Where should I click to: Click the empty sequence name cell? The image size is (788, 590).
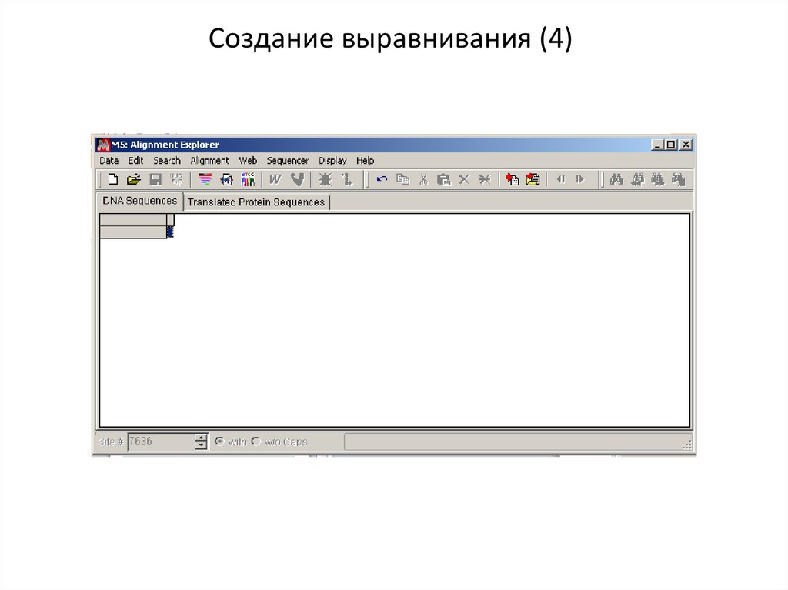(133, 232)
